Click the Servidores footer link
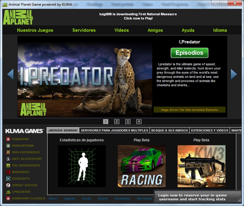Image resolution: width=244 pixels, height=206 pixels. (x=144, y=198)
